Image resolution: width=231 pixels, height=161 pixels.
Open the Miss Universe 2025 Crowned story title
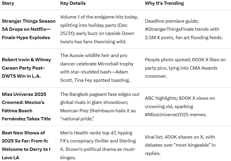pos(26,106)
